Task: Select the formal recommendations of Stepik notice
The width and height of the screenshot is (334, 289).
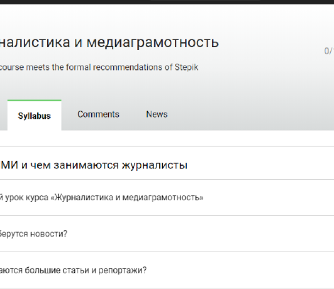Action: pyautogui.click(x=99, y=68)
